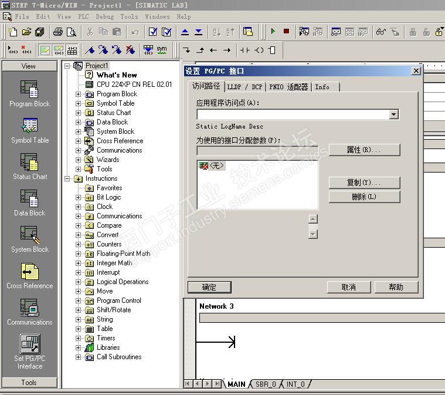Click the Print Preview toolbar icon
Image resolution: width=445 pixels, height=395 pixels.
(71, 32)
